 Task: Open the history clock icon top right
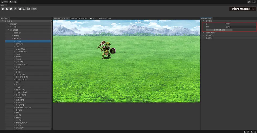coord(249,2)
